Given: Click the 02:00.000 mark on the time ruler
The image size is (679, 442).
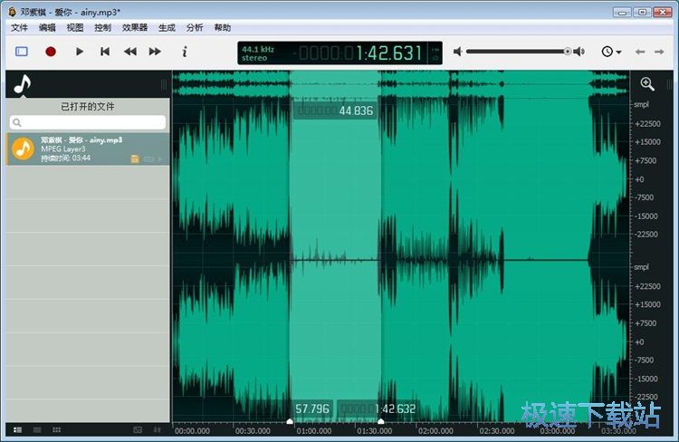Looking at the screenshot, I should tap(435, 431).
